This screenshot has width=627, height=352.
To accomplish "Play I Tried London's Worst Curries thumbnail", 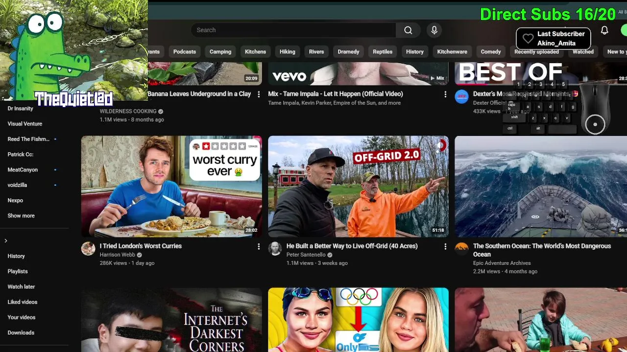I will pos(171,186).
